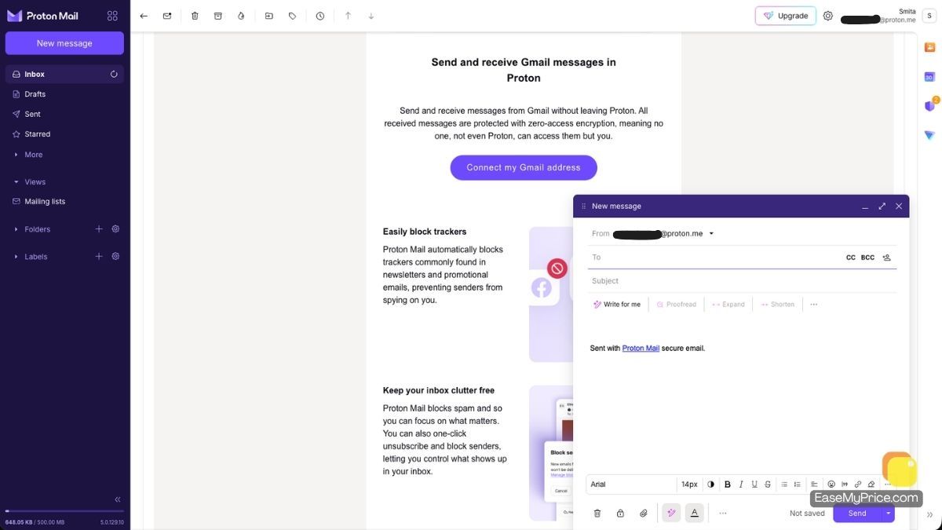
Task: Open the Starred folder
Action: (x=64, y=134)
